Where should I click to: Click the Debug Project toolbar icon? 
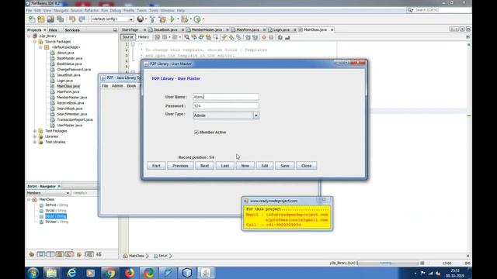pos(185,19)
